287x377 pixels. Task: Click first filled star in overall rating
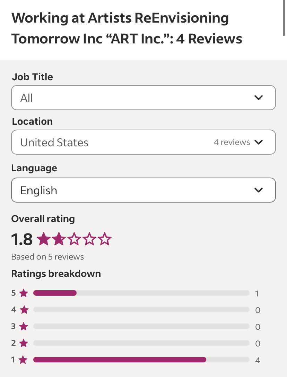(x=44, y=239)
